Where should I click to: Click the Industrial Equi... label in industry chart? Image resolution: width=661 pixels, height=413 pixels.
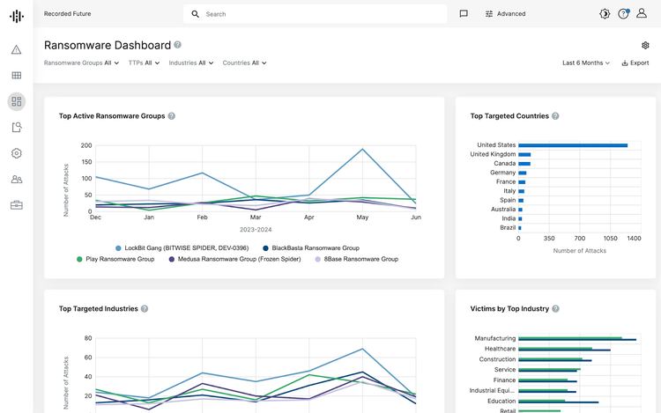pyautogui.click(x=493, y=391)
